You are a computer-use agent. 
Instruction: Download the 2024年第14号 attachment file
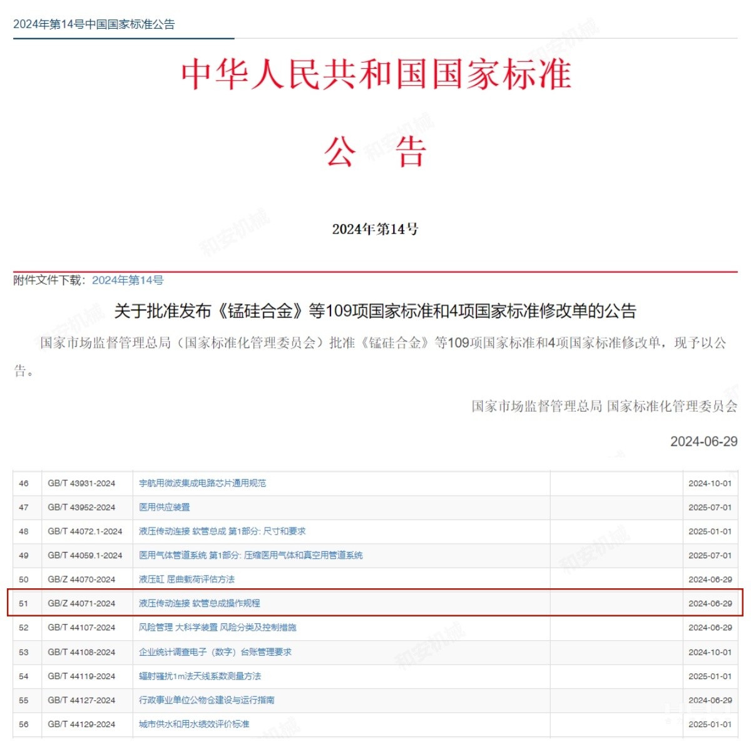point(128,280)
